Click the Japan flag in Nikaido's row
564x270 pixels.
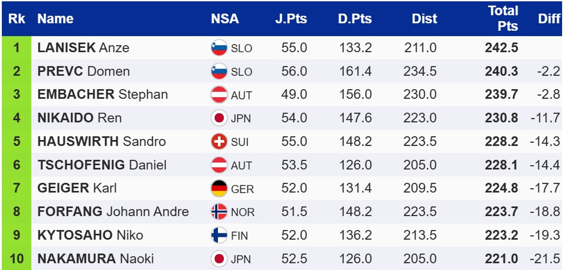click(219, 118)
